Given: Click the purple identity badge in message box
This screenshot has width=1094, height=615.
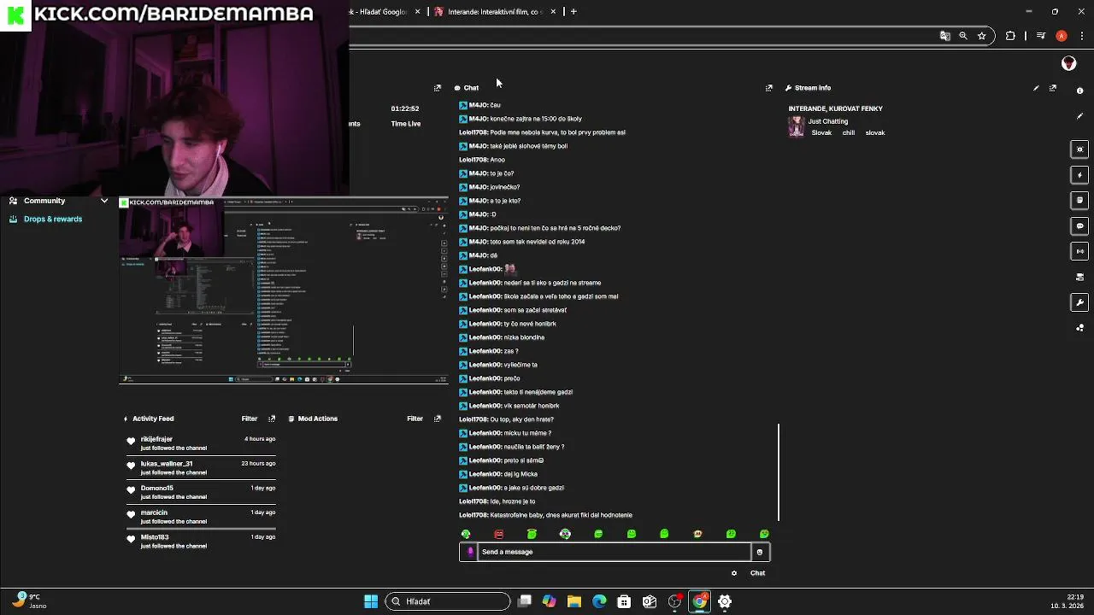Looking at the screenshot, I should click(x=470, y=552).
